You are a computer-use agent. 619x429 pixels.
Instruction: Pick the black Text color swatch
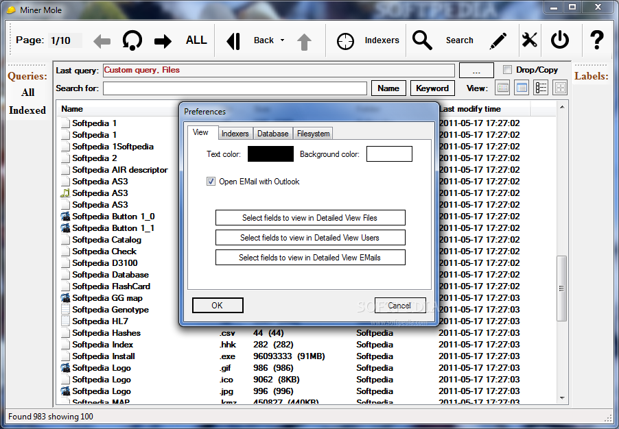coord(270,154)
